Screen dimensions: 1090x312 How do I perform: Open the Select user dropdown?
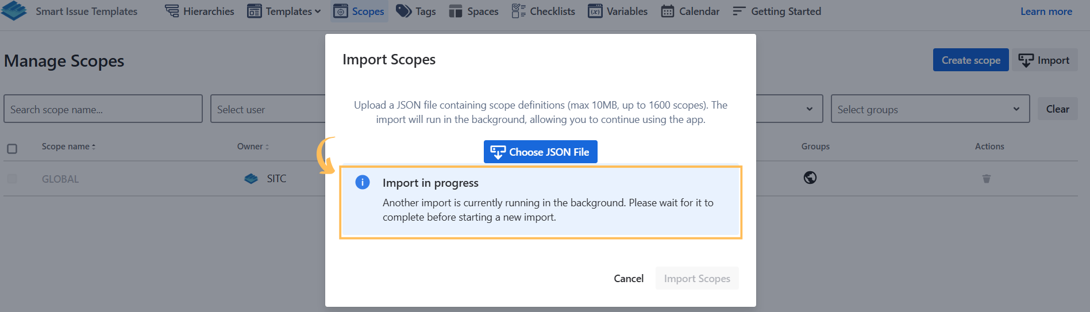(x=268, y=109)
